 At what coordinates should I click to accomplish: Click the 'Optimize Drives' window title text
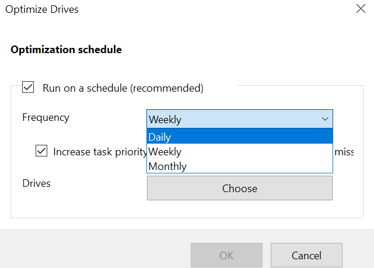[41, 9]
